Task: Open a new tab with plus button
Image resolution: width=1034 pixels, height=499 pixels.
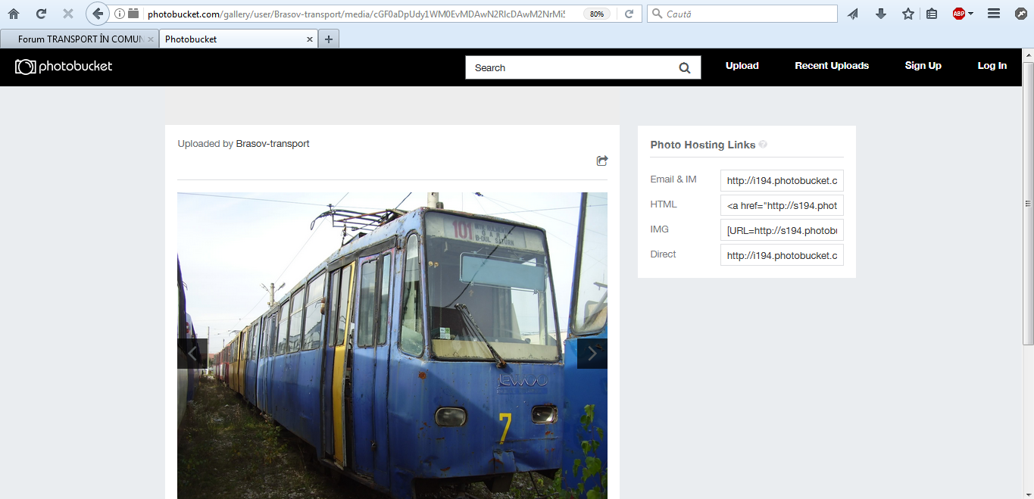Action: [328, 39]
